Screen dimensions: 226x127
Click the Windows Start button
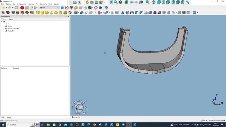click(x=2, y=125)
